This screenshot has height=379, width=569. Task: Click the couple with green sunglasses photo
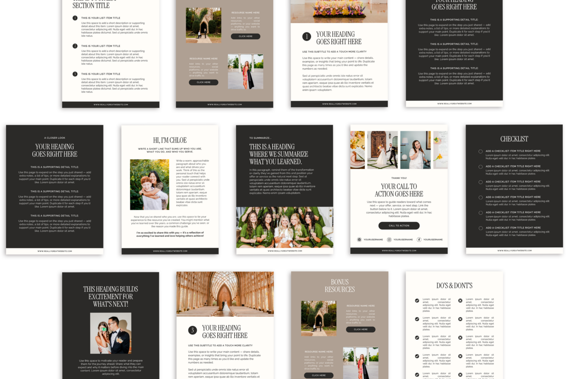(110, 333)
